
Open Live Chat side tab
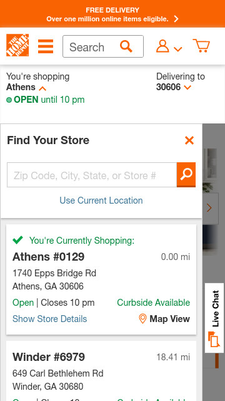(x=214, y=318)
